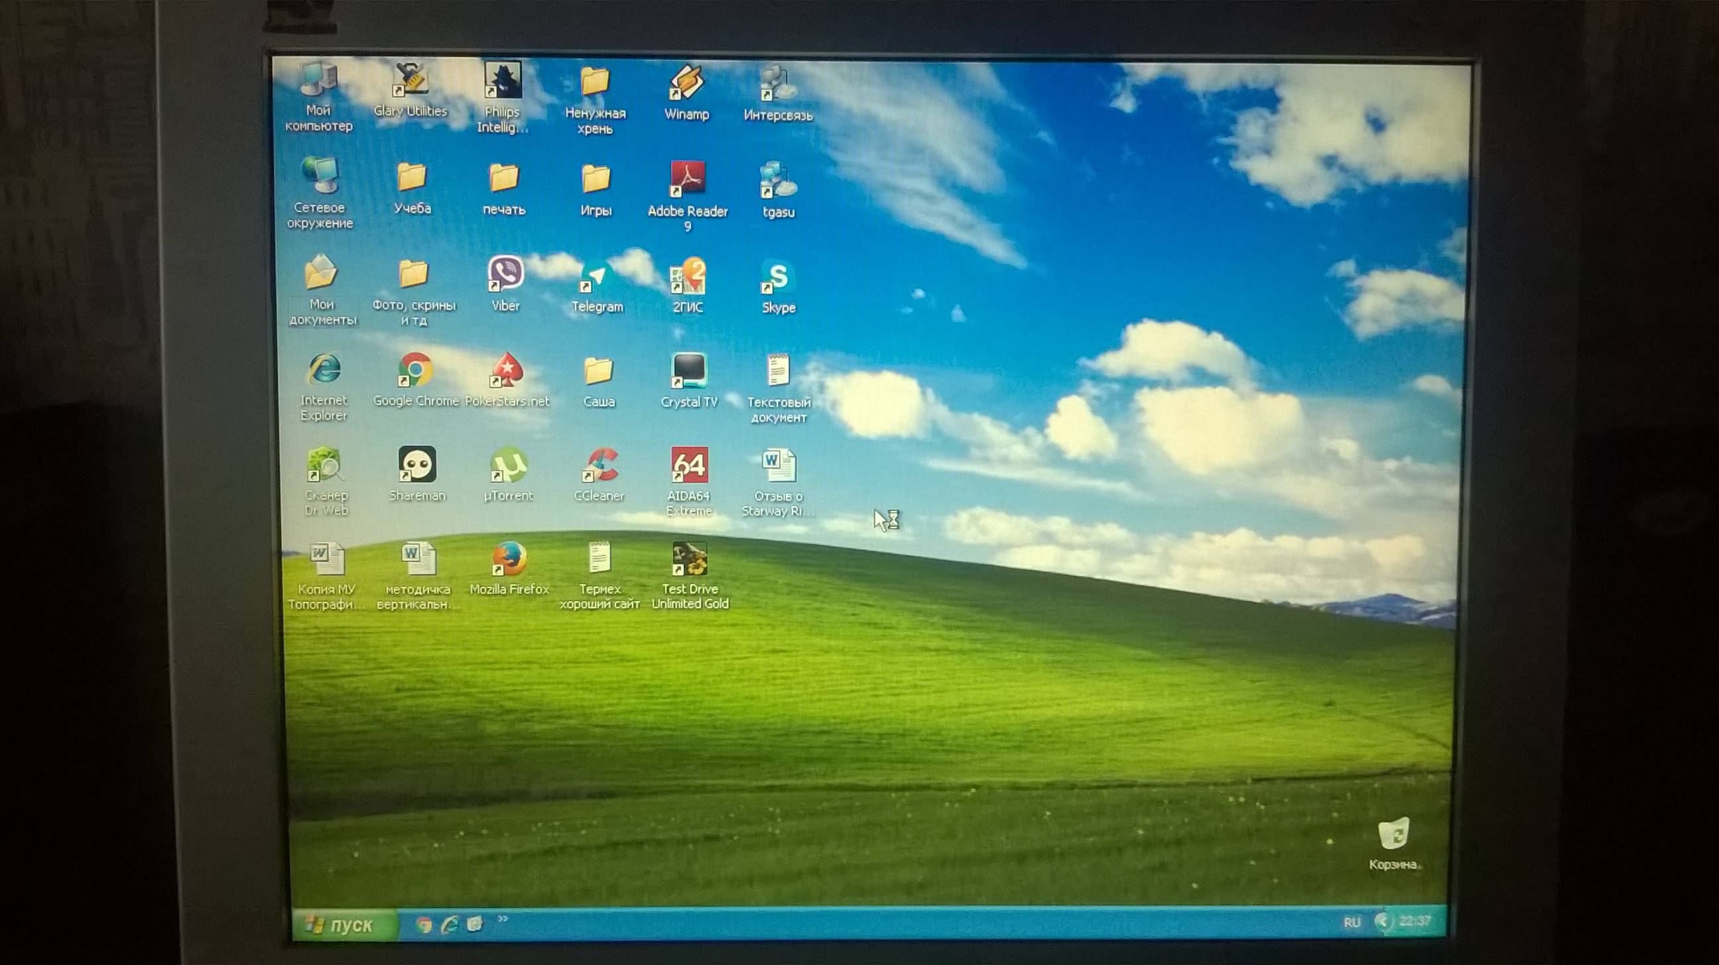Select the µTorrent desktop icon

tap(509, 465)
